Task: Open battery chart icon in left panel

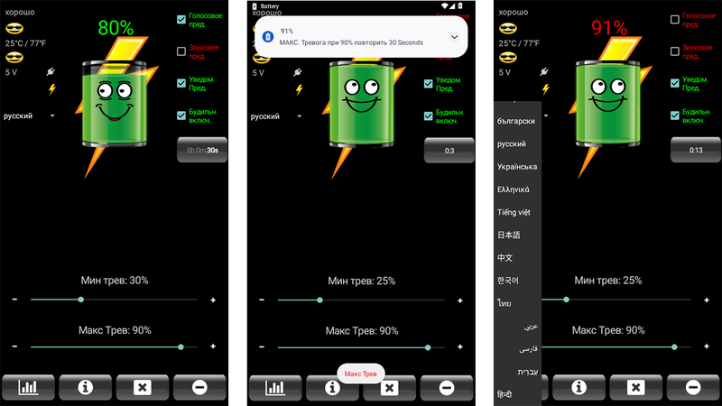Action: 29,387
